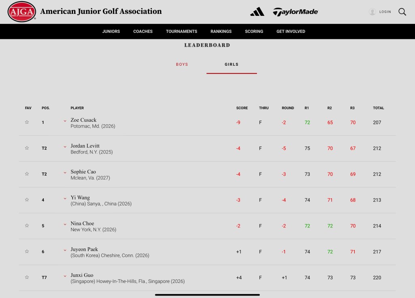Switch to the Boys leaderboard tab
The height and width of the screenshot is (298, 415).
point(182,65)
